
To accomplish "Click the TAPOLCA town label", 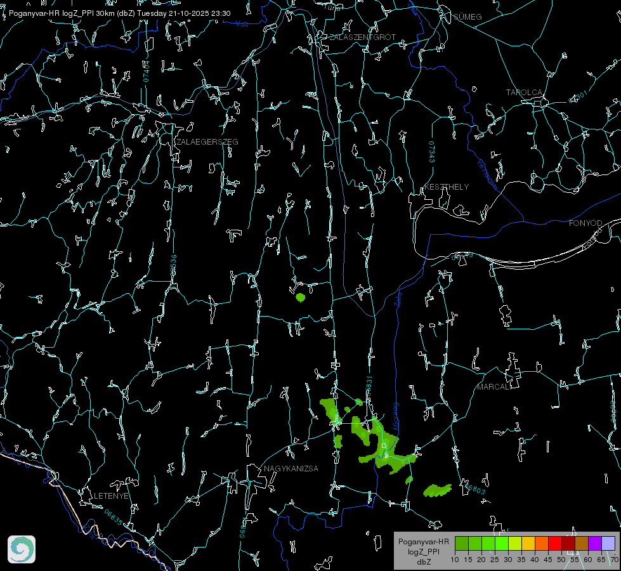I will coord(525,93).
